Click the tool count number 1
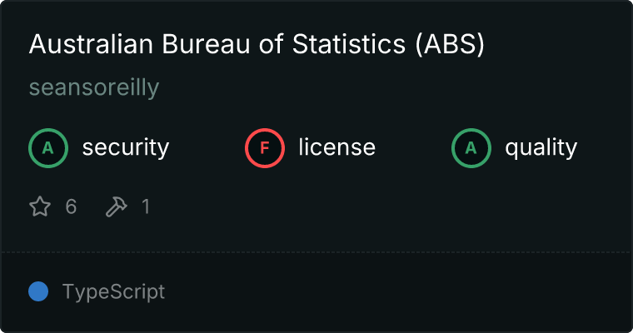The width and height of the screenshot is (633, 333). click(146, 206)
